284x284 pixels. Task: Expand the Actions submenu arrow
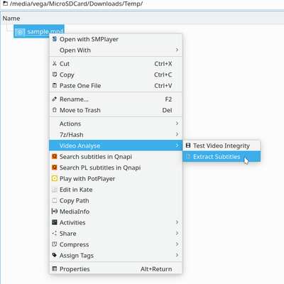pos(177,124)
